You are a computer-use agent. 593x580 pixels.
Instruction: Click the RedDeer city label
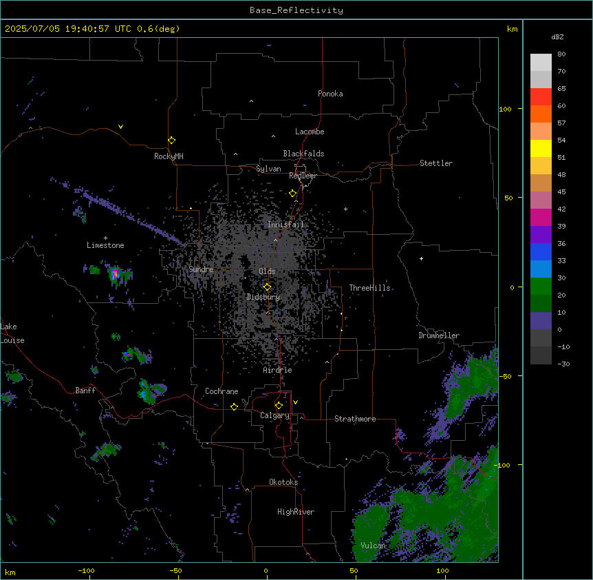pyautogui.click(x=303, y=176)
